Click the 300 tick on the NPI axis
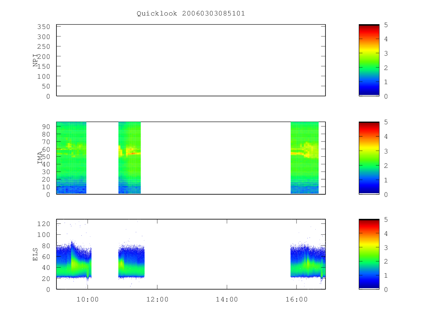 [44, 37]
